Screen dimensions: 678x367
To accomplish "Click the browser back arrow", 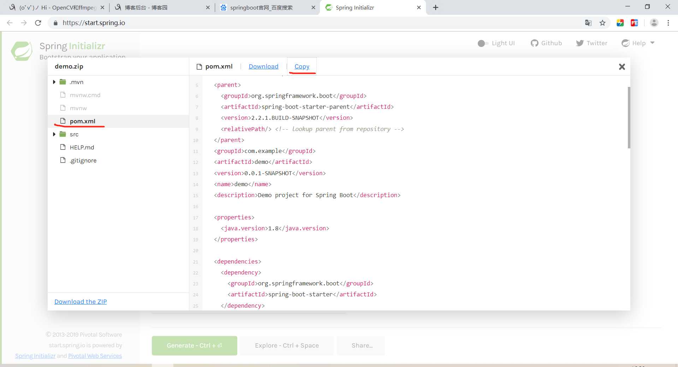I will pyautogui.click(x=10, y=23).
